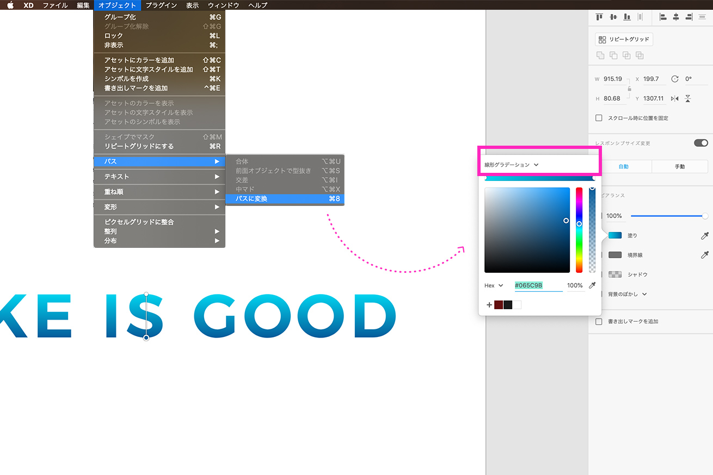Click the boolean Add (unite) icon
The image size is (713, 475).
pyautogui.click(x=600, y=55)
